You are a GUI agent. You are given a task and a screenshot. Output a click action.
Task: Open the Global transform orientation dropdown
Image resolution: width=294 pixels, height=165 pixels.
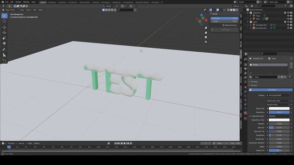click(x=108, y=6)
